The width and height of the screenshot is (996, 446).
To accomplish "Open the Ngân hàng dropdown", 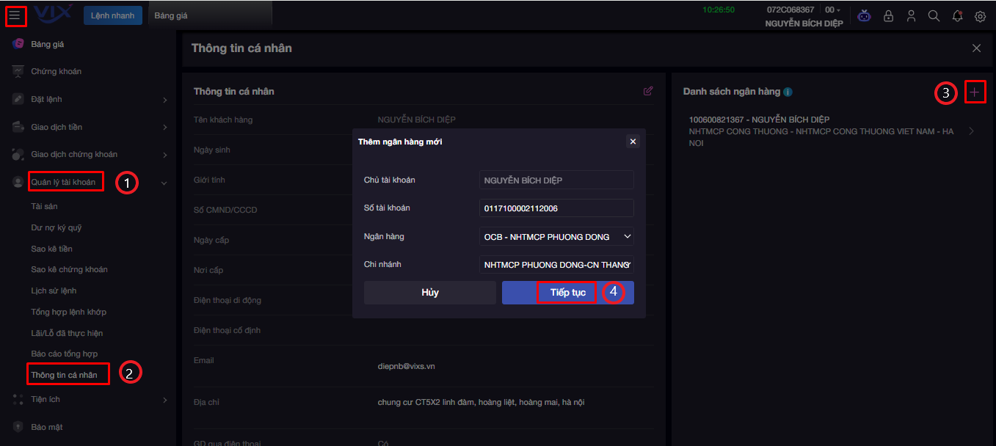I will click(x=556, y=236).
